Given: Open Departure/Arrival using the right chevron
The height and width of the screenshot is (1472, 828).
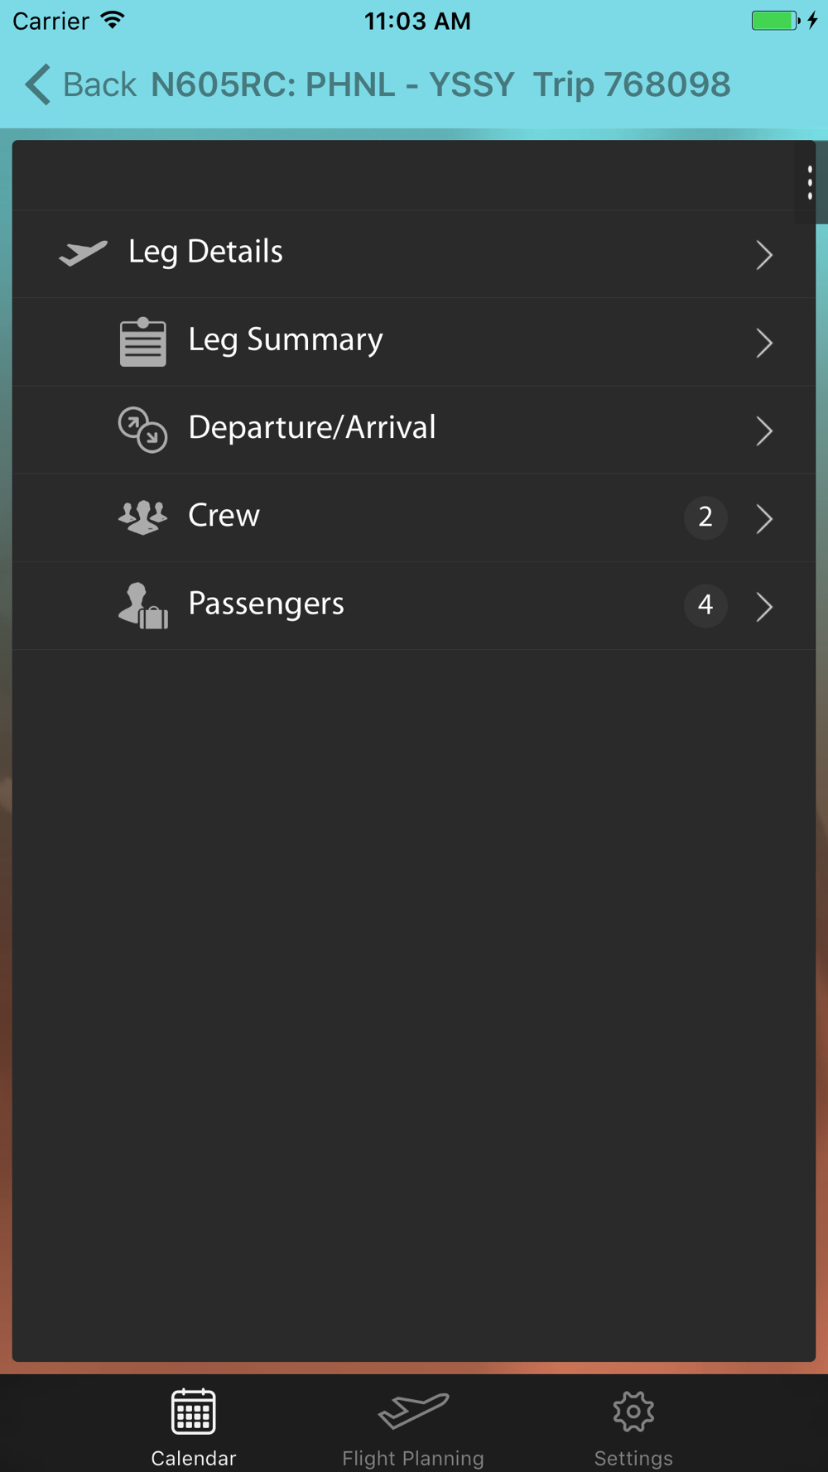Looking at the screenshot, I should (764, 431).
